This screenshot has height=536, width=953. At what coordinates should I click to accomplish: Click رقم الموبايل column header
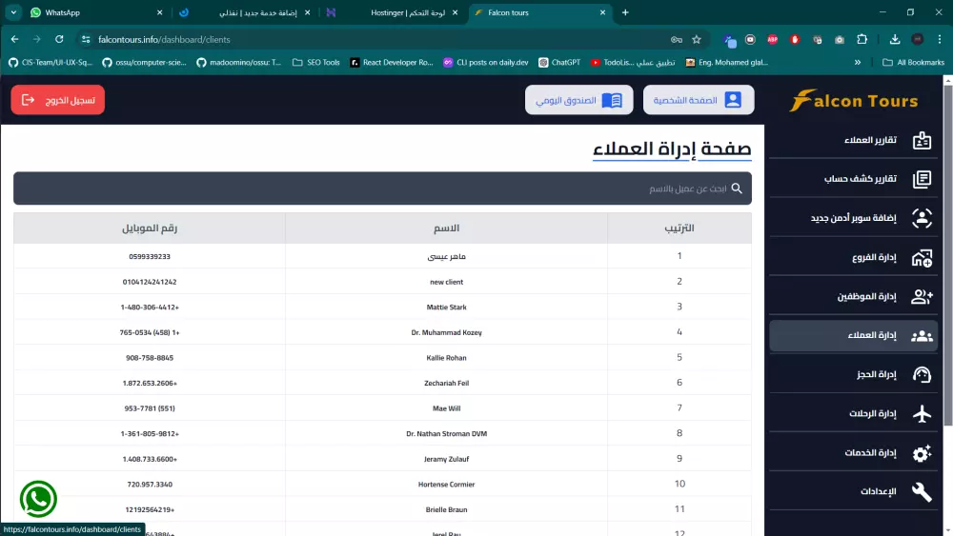(x=150, y=228)
